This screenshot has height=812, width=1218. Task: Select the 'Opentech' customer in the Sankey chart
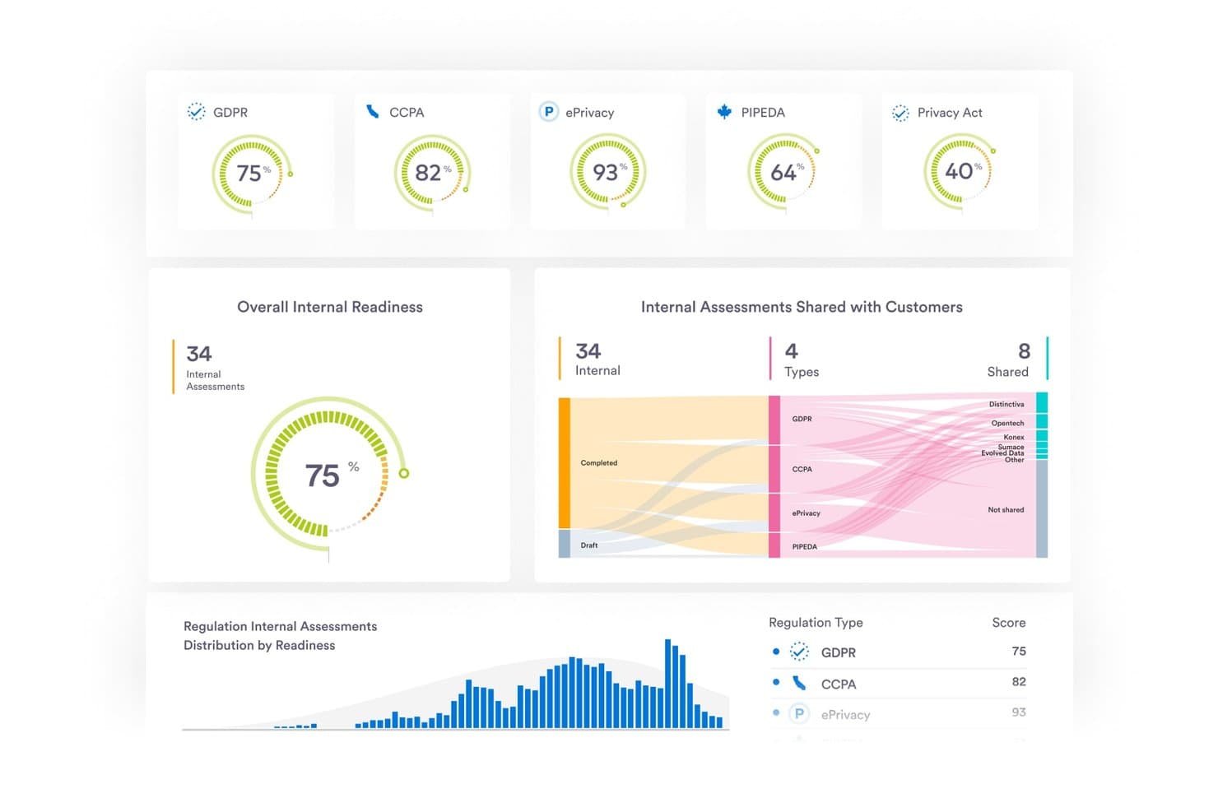1042,422
